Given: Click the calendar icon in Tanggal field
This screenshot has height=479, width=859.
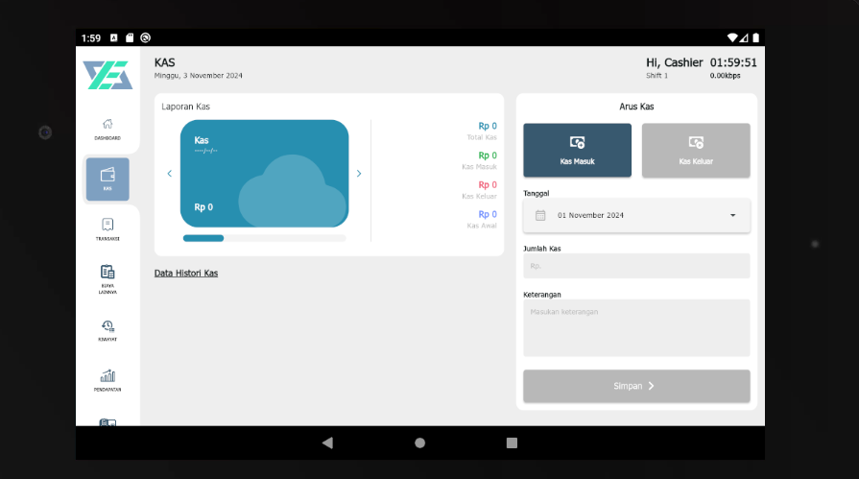Looking at the screenshot, I should tap(540, 215).
